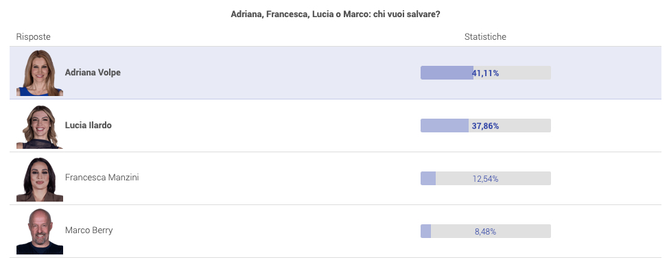The height and width of the screenshot is (262, 669).
Task: Click the 12,54% percentage value
Action: pos(486,179)
